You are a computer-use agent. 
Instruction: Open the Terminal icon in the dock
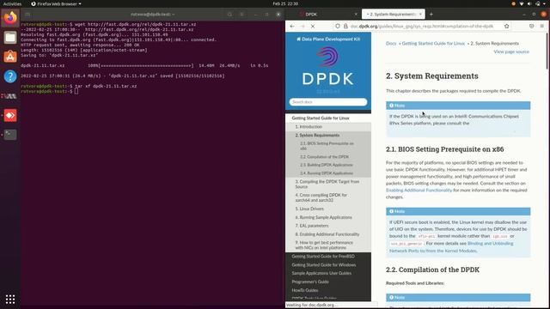10,135
